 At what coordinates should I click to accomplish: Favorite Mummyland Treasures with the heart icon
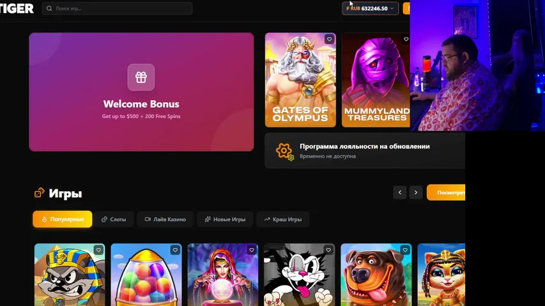click(x=406, y=39)
